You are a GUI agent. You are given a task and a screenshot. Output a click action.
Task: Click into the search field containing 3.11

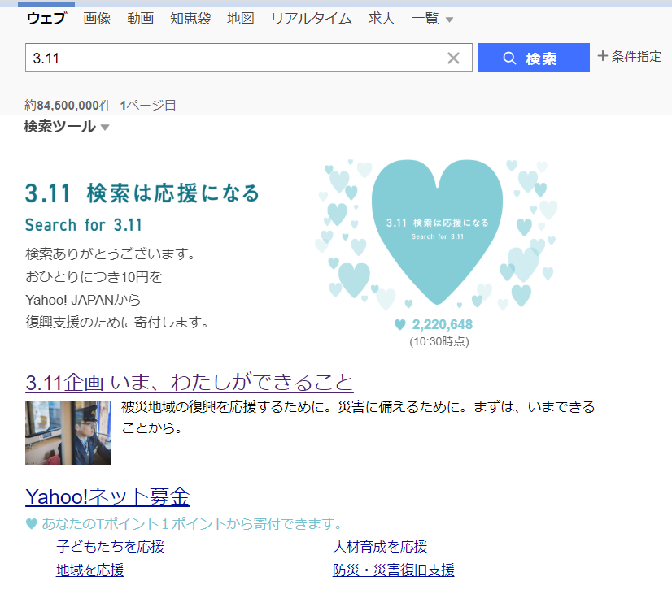[x=236, y=58]
